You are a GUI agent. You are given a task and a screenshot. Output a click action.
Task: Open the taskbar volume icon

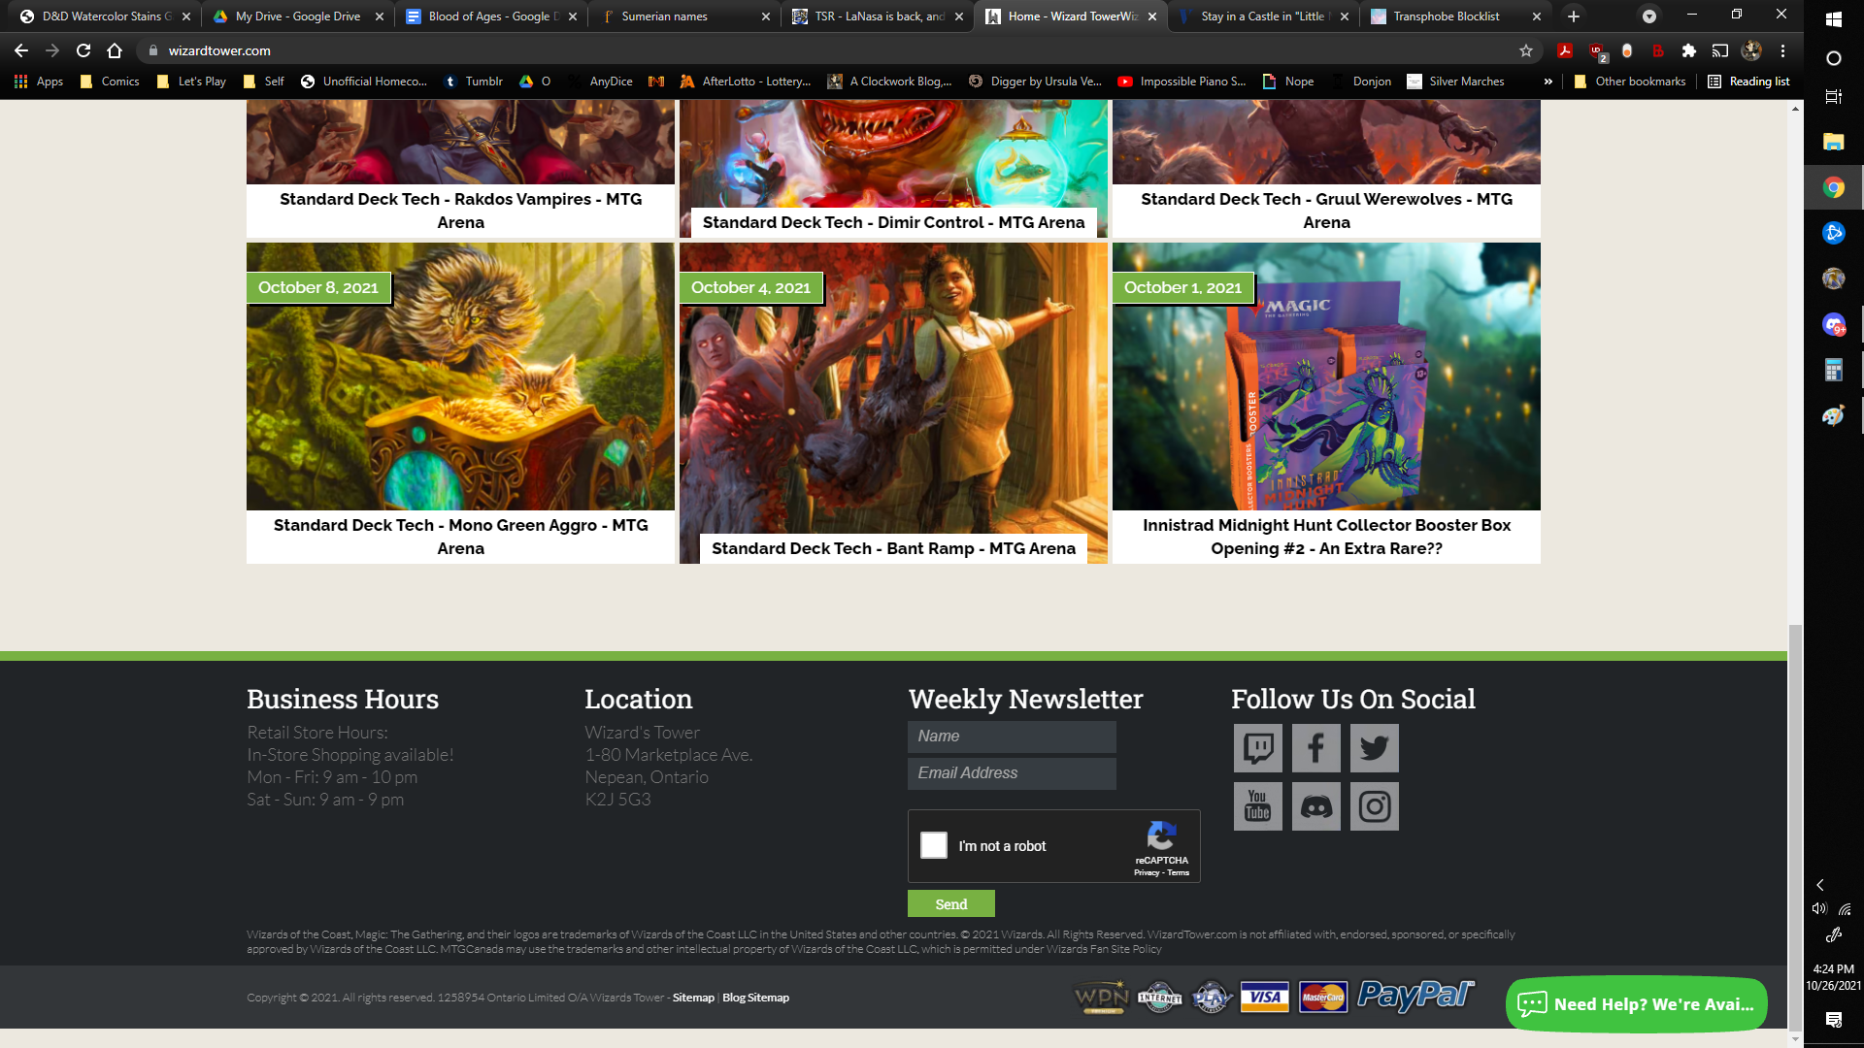click(1819, 909)
